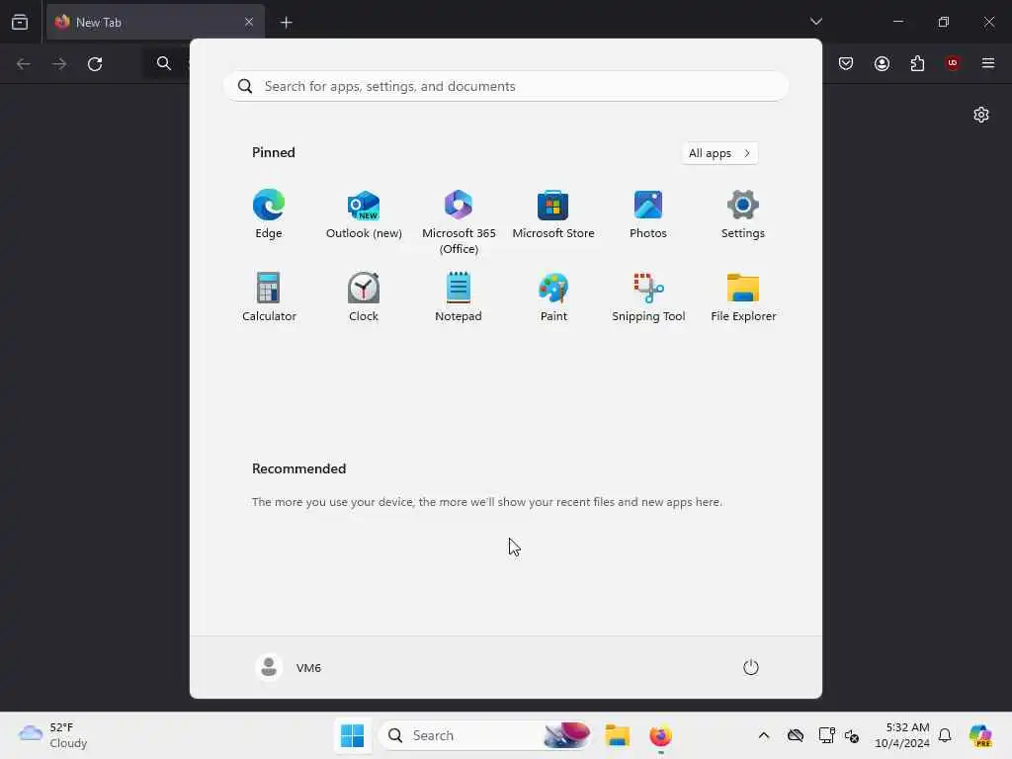Open the weather widget showing 52°F Cloudy
The image size is (1012, 759).
(53, 735)
